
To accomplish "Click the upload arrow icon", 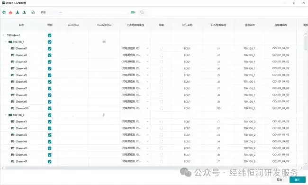I will (24, 12).
